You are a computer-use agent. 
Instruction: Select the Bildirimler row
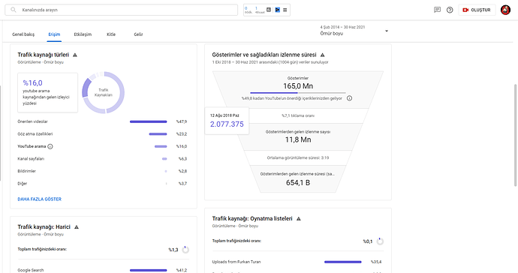point(102,171)
